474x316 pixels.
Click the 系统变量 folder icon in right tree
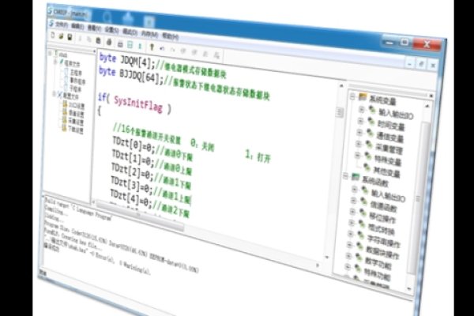(x=363, y=97)
